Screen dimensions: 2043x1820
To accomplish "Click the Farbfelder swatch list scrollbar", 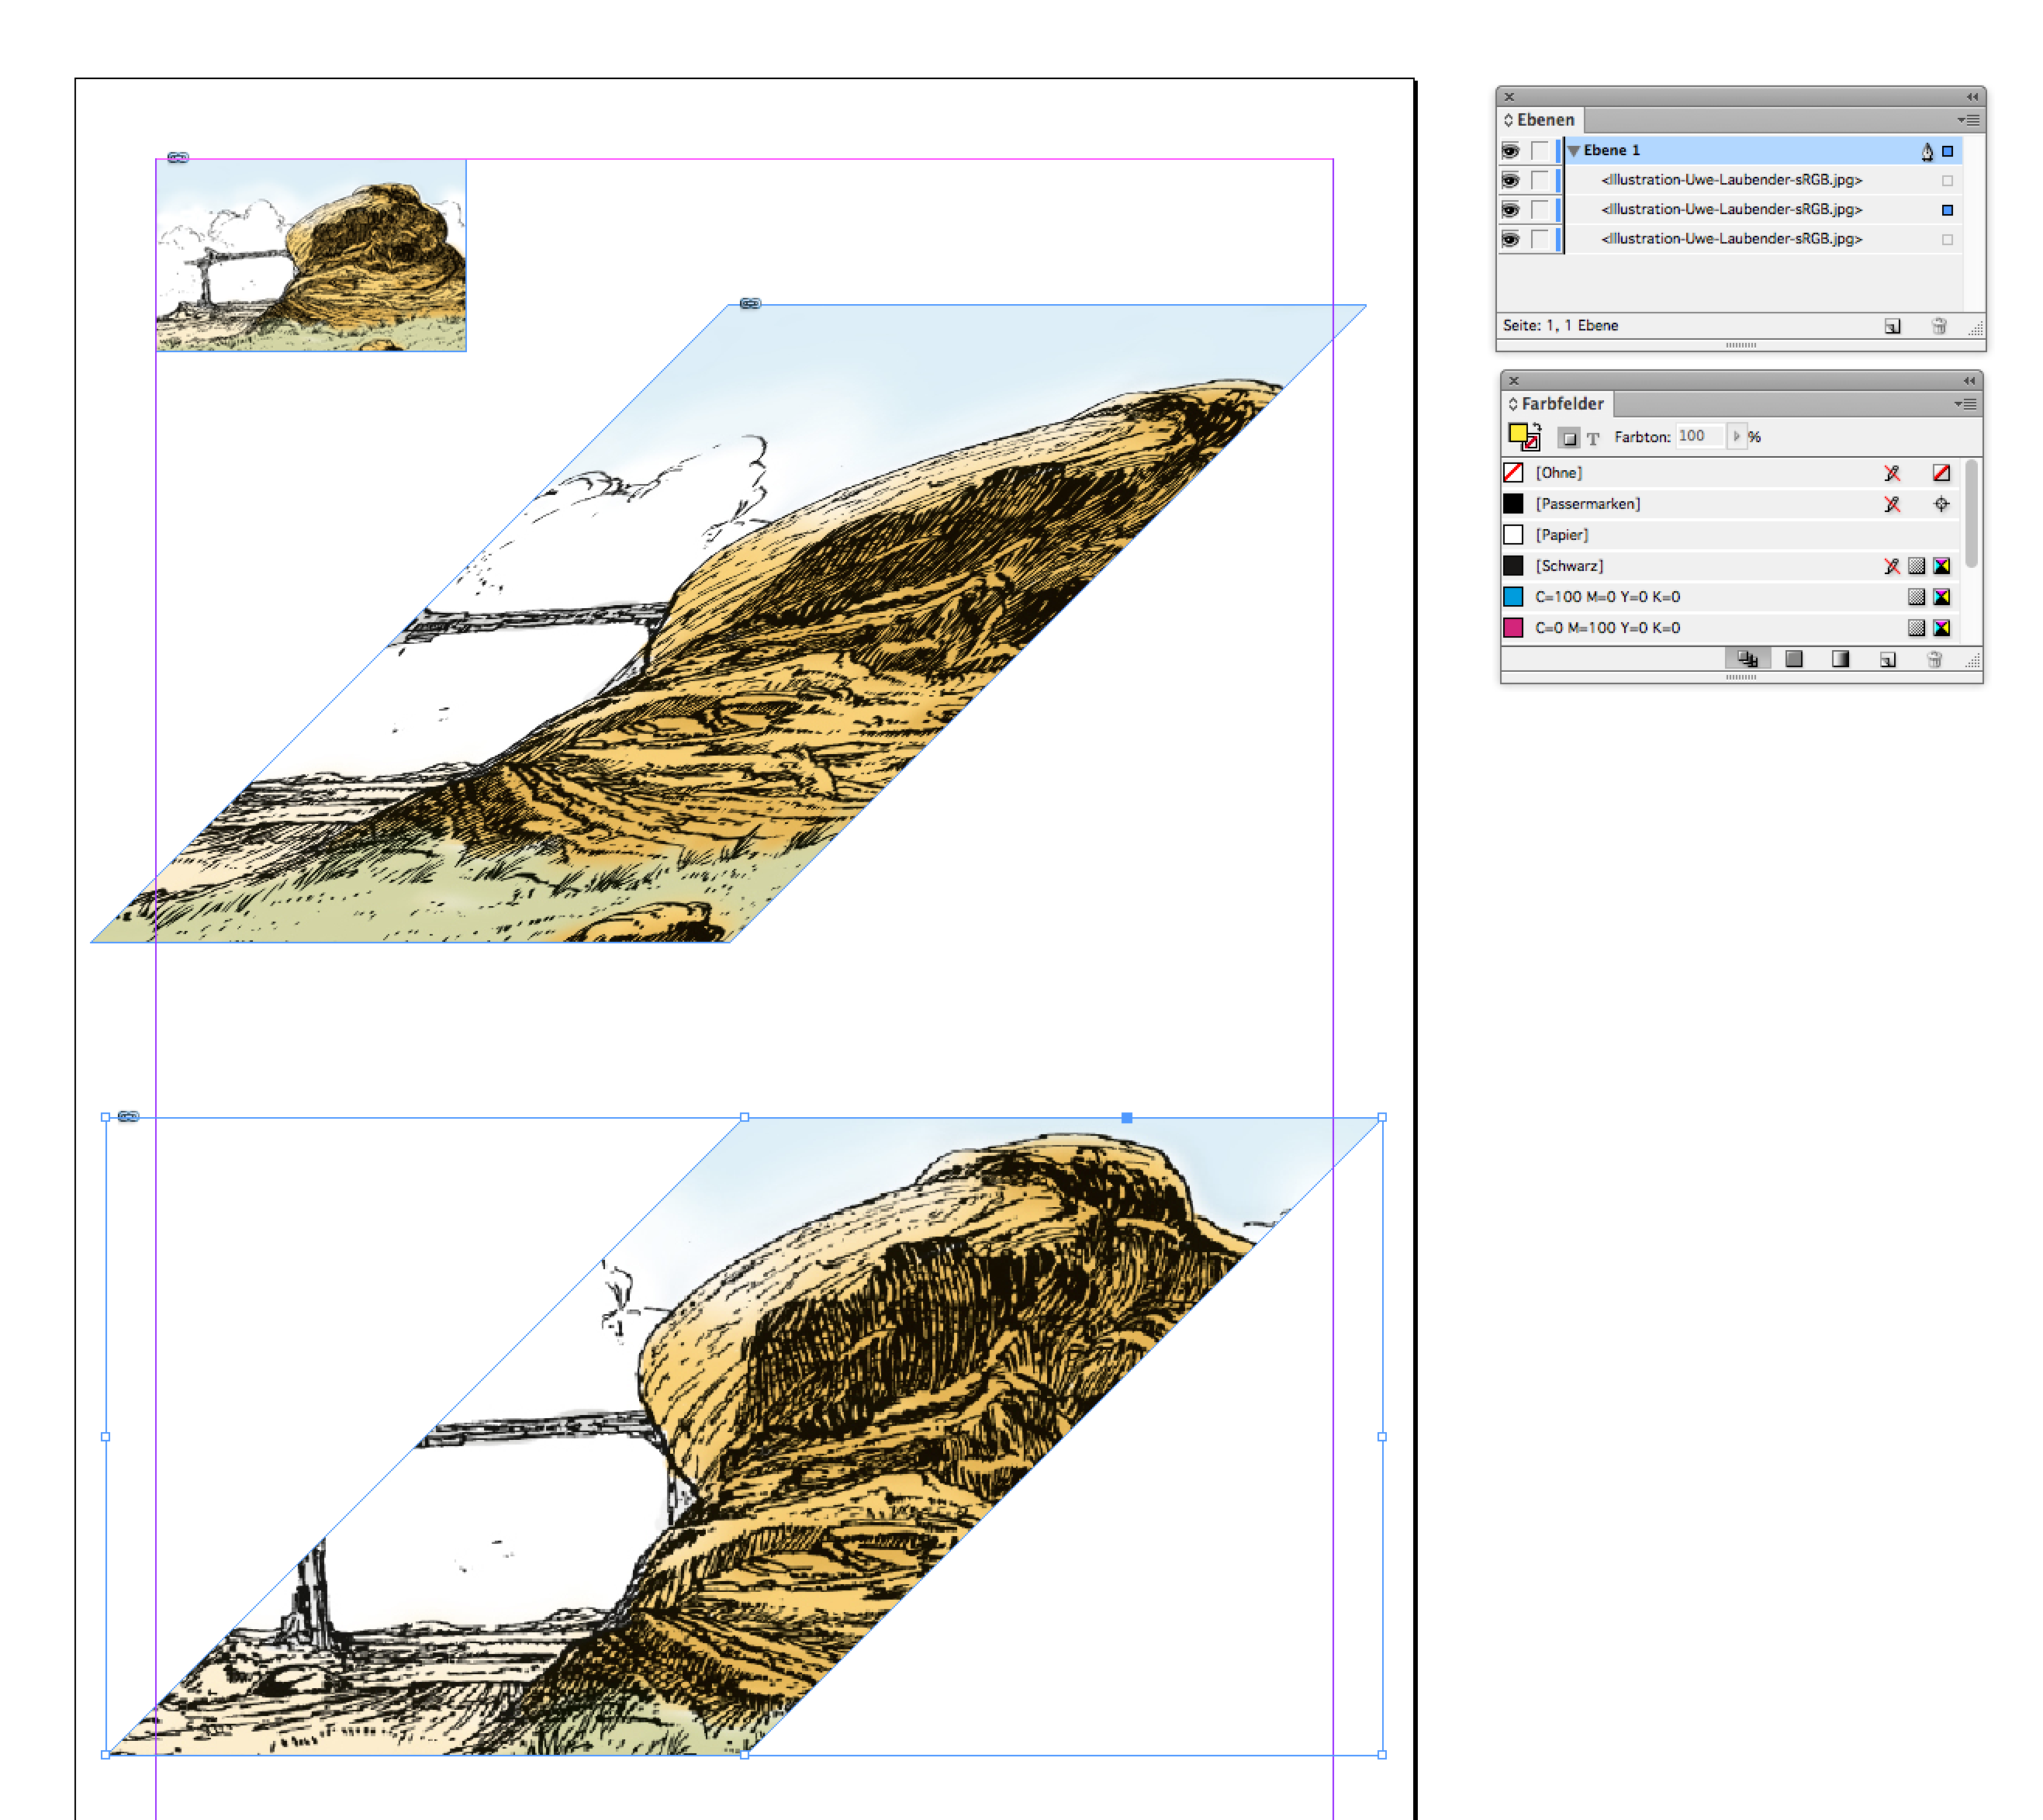I will coord(1970,513).
